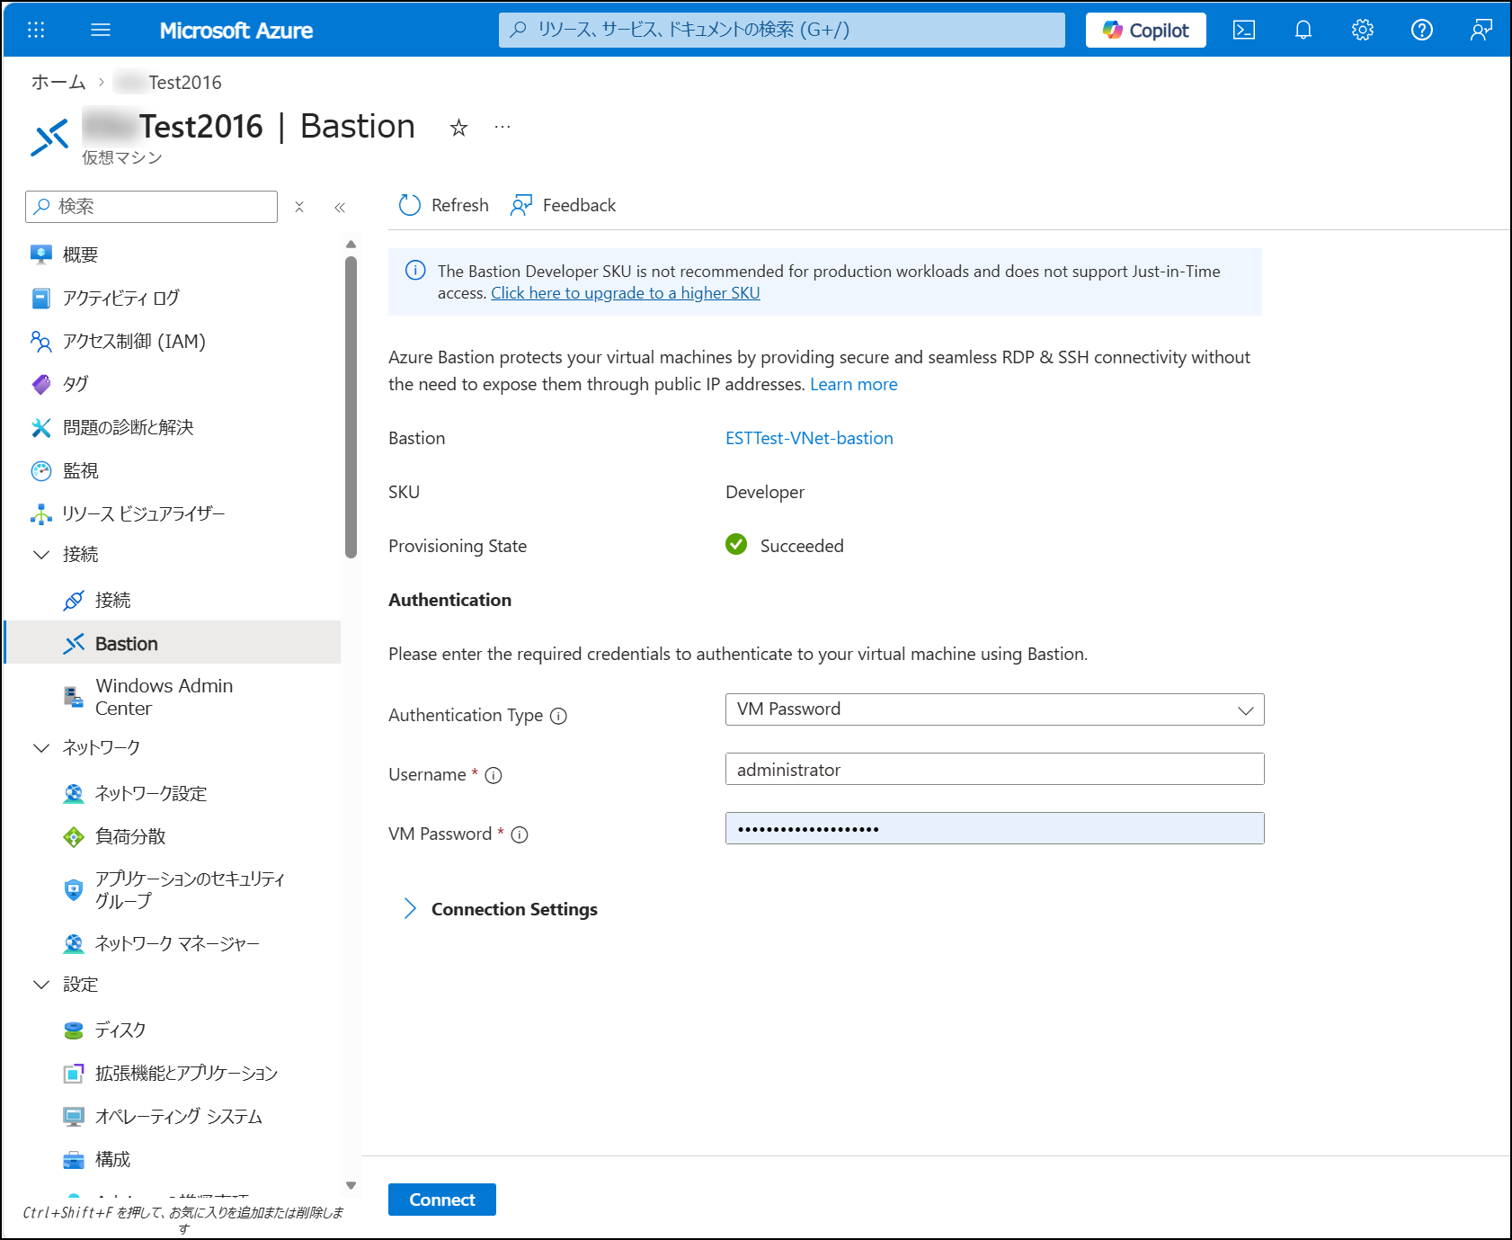Go to ホーム in the breadcrumb
1512x1240 pixels.
(58, 82)
